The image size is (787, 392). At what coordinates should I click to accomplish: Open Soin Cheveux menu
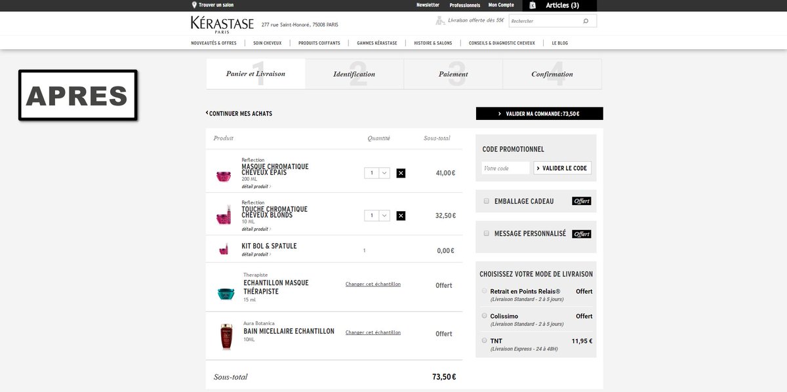tap(268, 43)
